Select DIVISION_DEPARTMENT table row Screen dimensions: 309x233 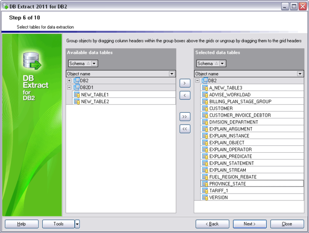point(252,122)
